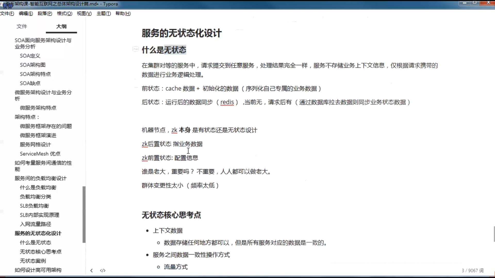The height and width of the screenshot is (278, 495).
Task: Select SLB内部实现原理 in outline
Action: pos(39,215)
